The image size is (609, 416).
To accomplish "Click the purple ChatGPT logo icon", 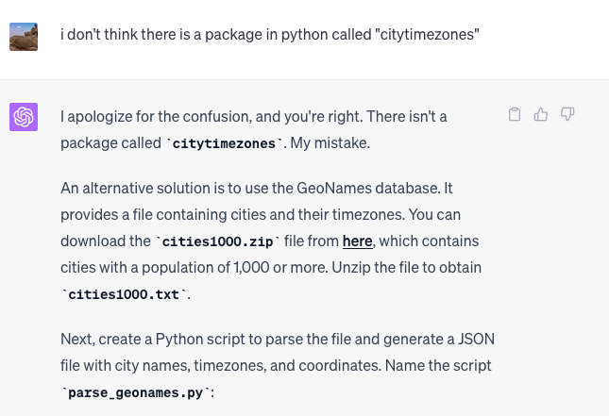I will point(24,117).
